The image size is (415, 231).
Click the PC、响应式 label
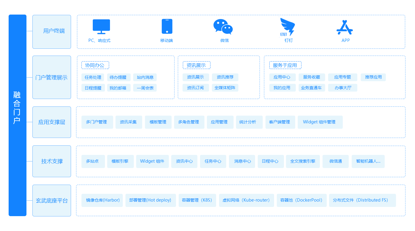coord(99,40)
